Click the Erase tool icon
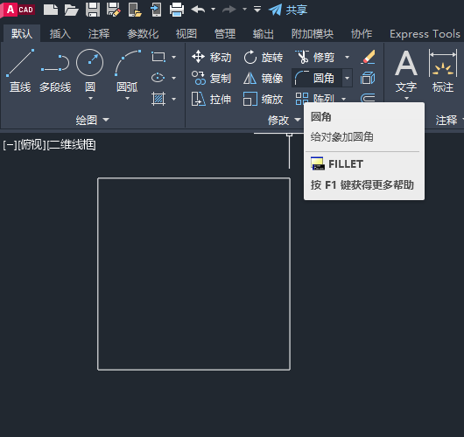 (368, 57)
